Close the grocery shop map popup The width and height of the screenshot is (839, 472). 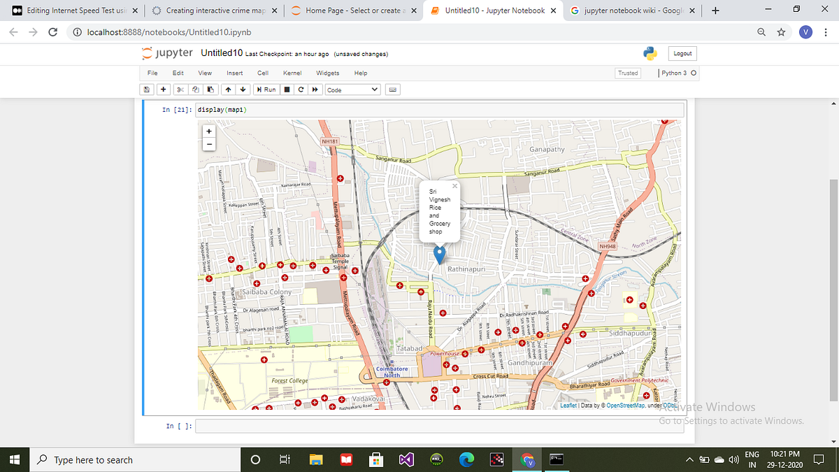[x=454, y=185]
